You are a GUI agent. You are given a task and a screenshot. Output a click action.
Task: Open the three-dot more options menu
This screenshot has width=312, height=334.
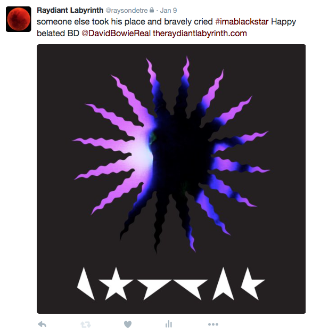coord(213,324)
